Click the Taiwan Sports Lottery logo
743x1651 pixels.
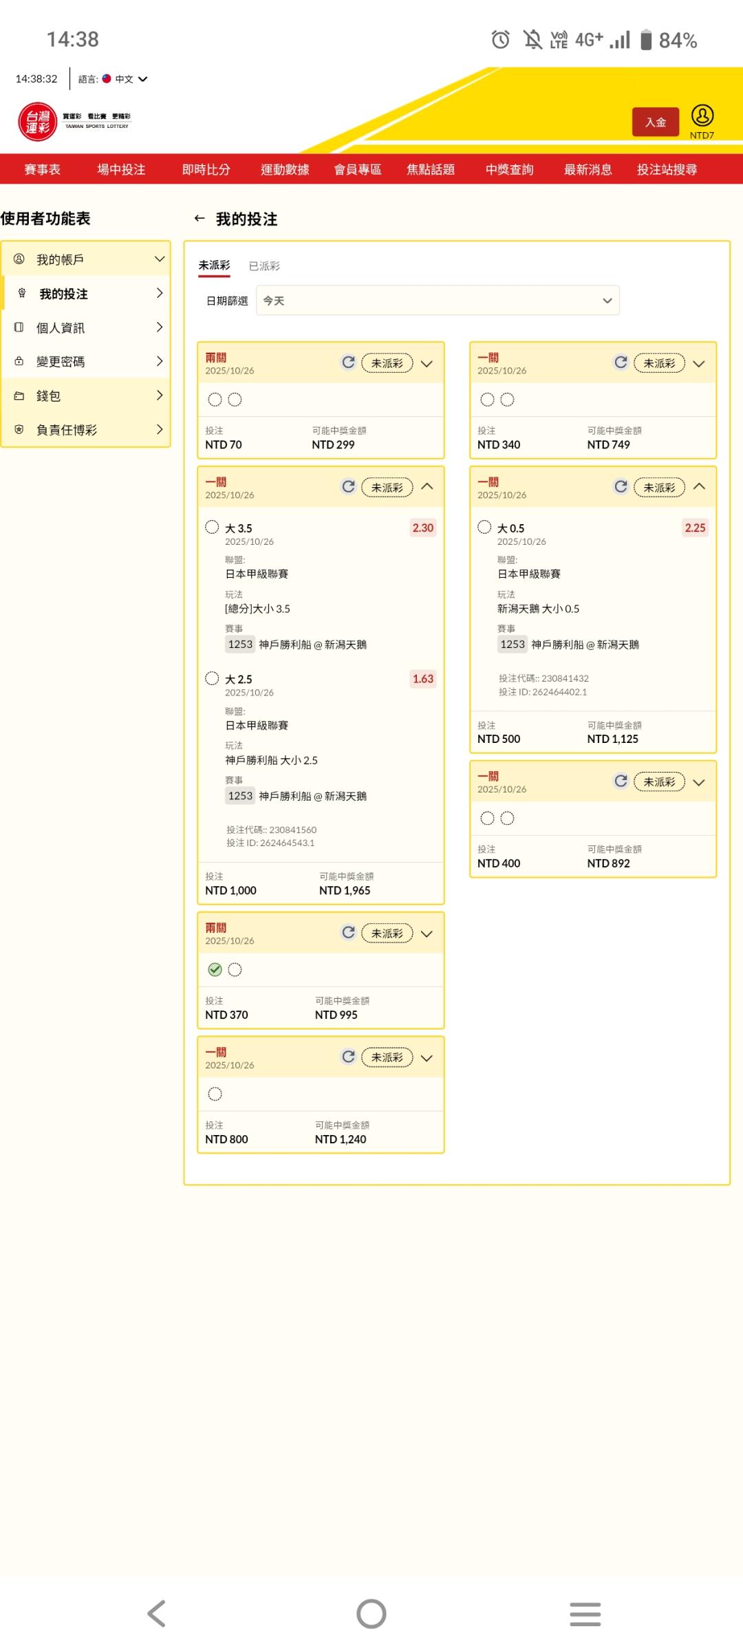click(x=38, y=122)
